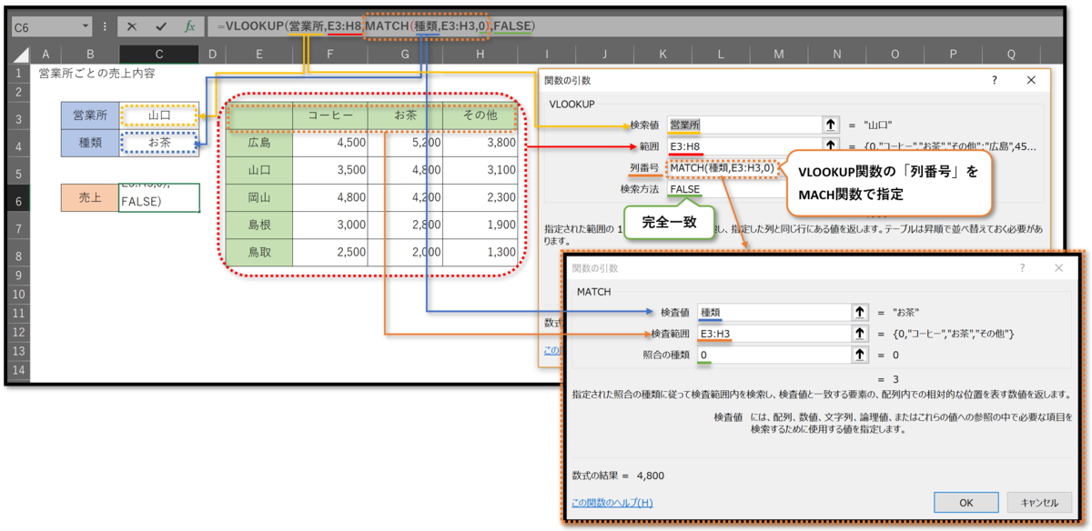Select column F header

point(330,55)
